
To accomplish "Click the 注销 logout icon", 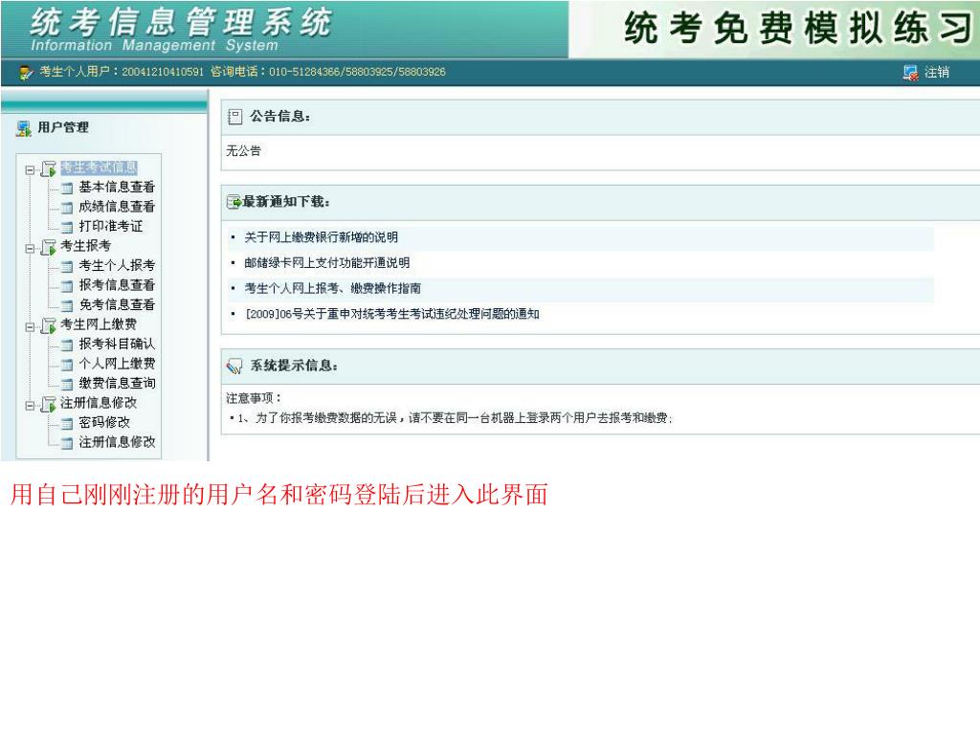I will (x=911, y=73).
